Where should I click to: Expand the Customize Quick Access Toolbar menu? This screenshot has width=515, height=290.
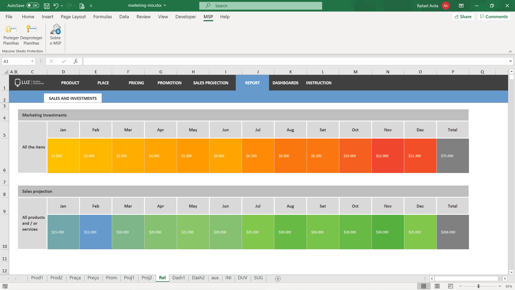[91, 6]
